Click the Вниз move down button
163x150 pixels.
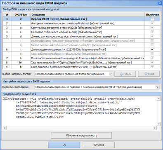coord(149,74)
